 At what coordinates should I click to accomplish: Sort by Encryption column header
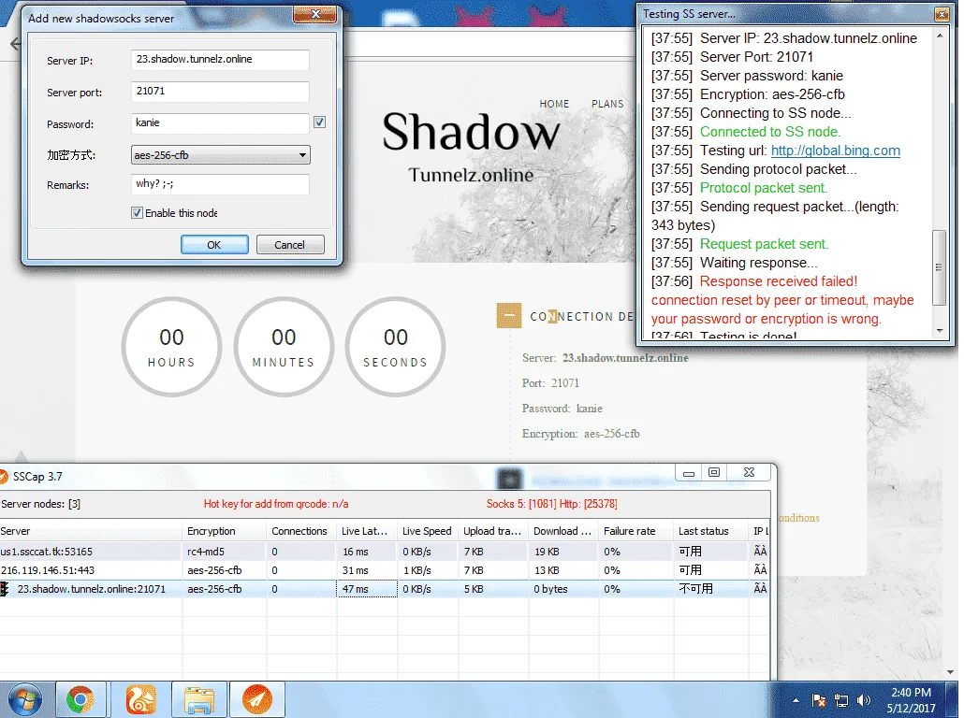coord(225,531)
